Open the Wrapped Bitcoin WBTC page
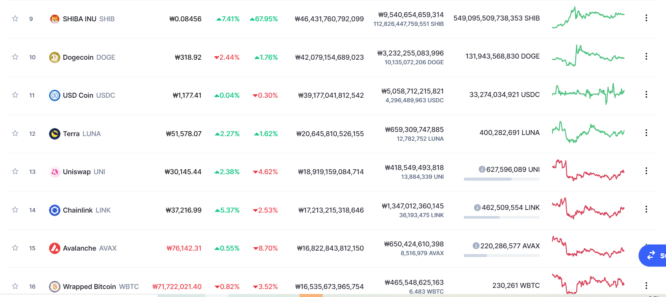This screenshot has height=297, width=666. coord(101,287)
